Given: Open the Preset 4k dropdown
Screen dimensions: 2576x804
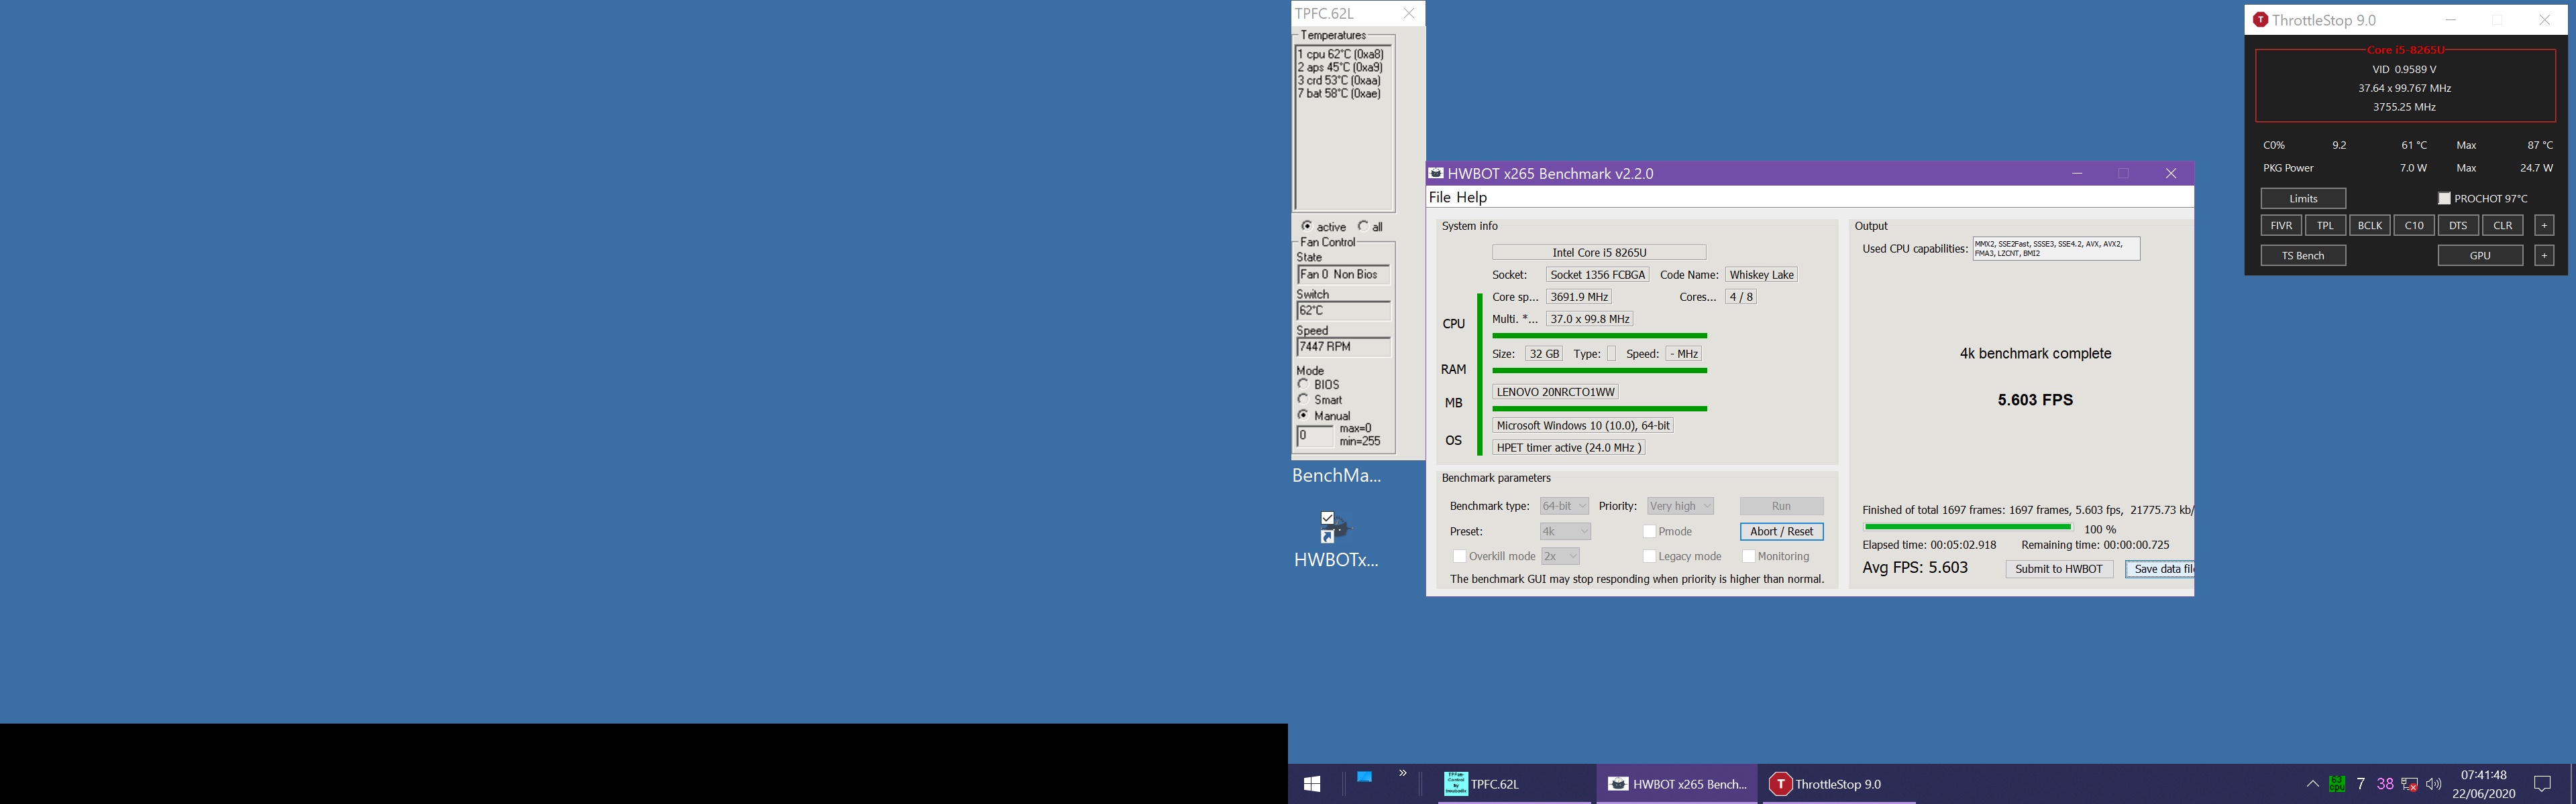Looking at the screenshot, I should point(1565,531).
